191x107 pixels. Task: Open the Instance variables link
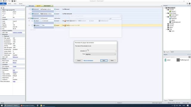[17, 32]
